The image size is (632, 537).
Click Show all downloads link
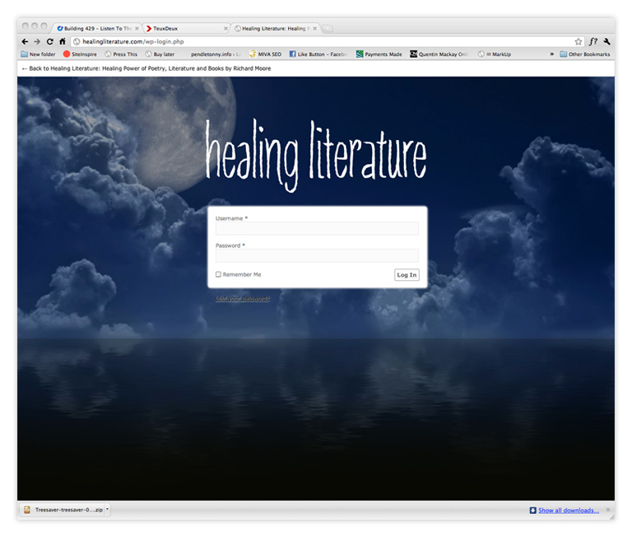click(x=569, y=511)
